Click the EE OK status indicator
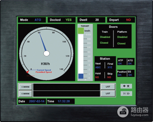This screenshot has height=122, width=153. coord(130,75)
